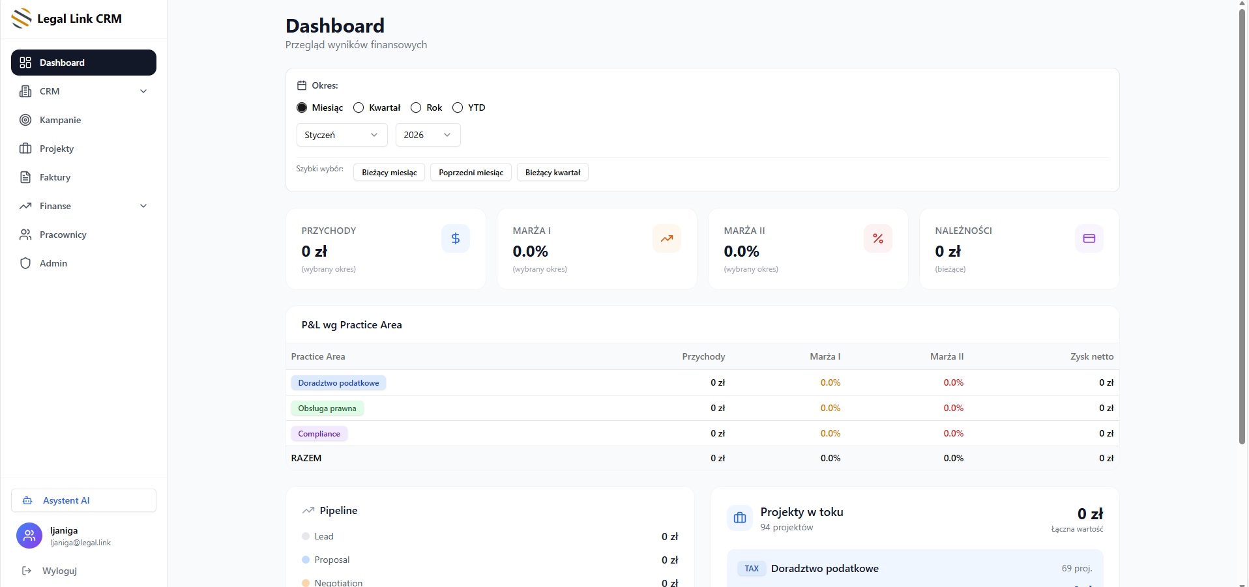Click the Kampanie target icon
The image size is (1249, 587).
point(25,120)
